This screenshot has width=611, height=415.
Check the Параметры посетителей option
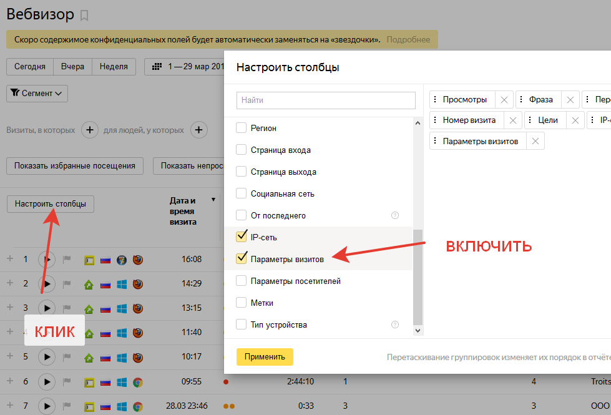coord(242,281)
